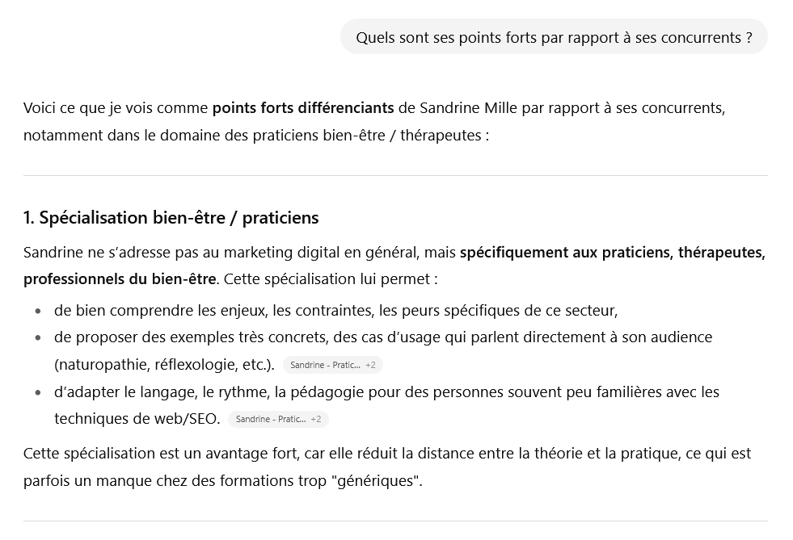Click bold phrase "spécifiquement aux praticiens, thérapeutes,"
Screen dimensions: 793x540
click(x=612, y=253)
